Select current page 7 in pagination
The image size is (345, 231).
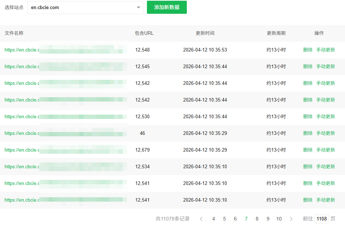coord(246,219)
